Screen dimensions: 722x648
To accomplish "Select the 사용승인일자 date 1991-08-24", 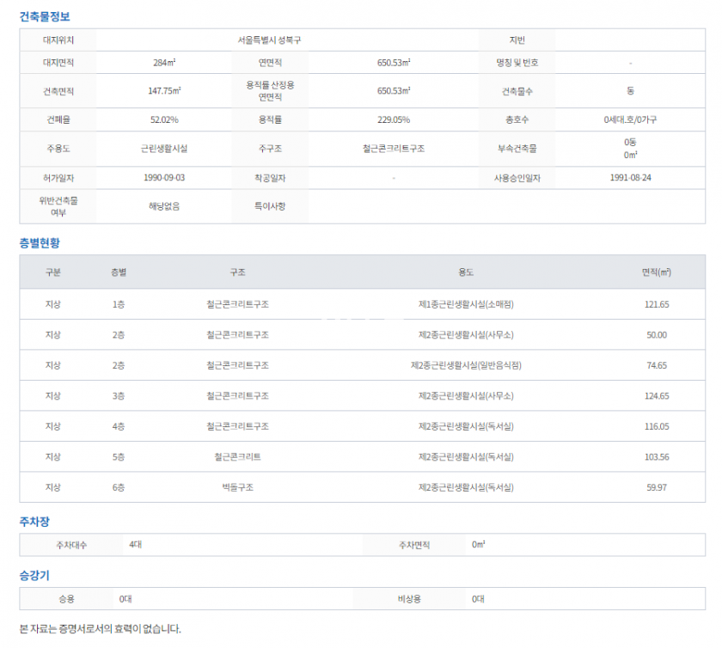I will [x=631, y=178].
